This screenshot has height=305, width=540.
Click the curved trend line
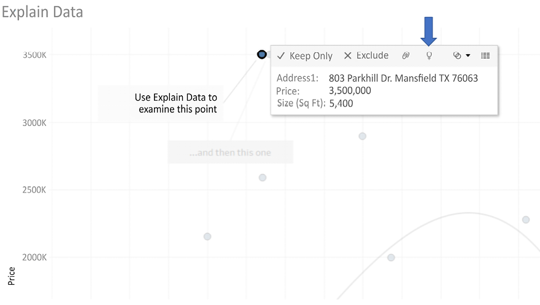pyautogui.click(x=468, y=213)
